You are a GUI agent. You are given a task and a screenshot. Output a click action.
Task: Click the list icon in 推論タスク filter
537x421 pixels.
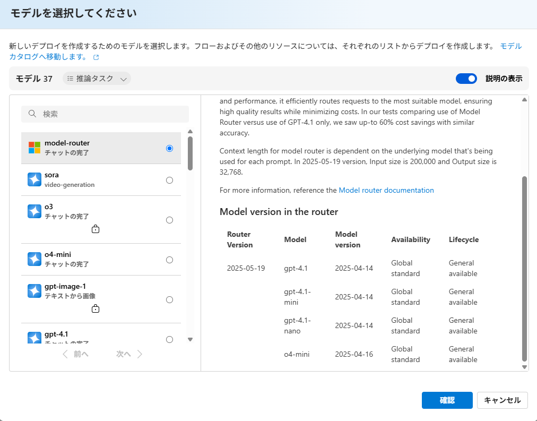coord(70,79)
